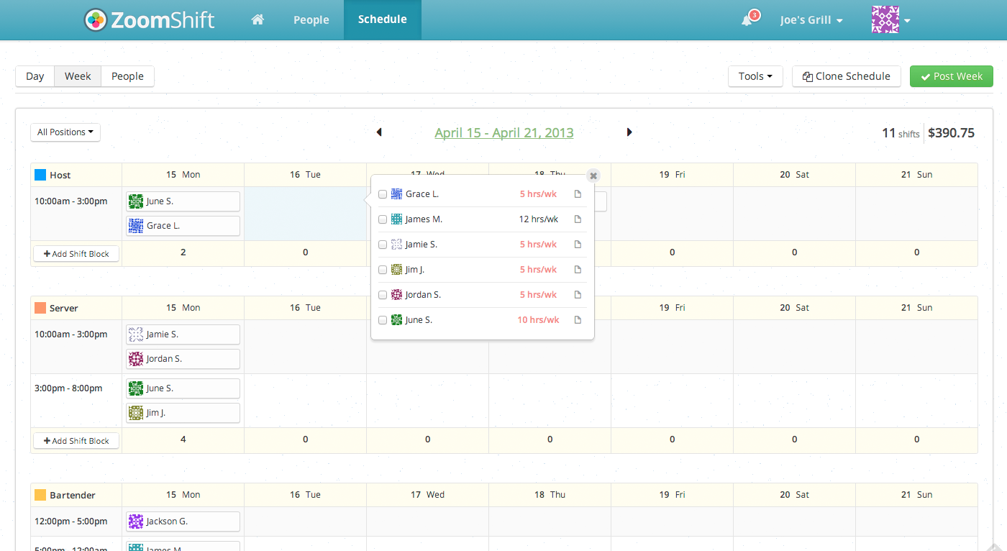
Task: Click the Clone Schedule button
Action: pyautogui.click(x=847, y=76)
